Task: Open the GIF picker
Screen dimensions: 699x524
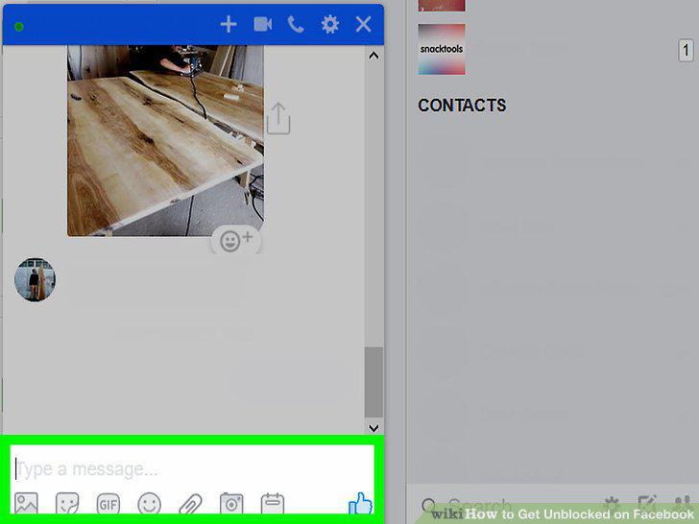Action: tap(108, 505)
